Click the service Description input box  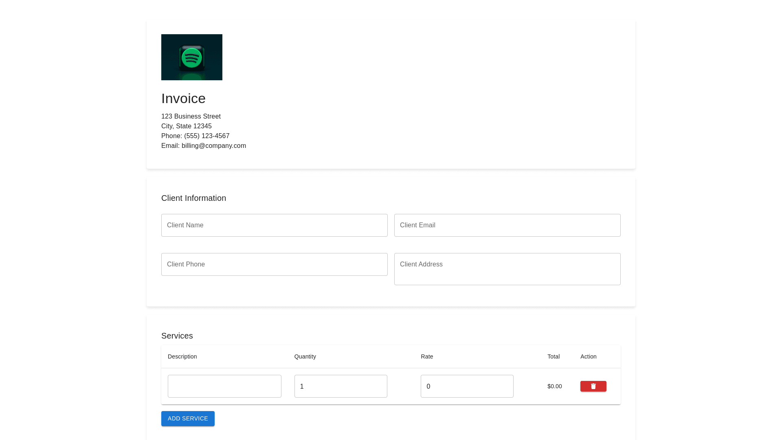pyautogui.click(x=224, y=386)
